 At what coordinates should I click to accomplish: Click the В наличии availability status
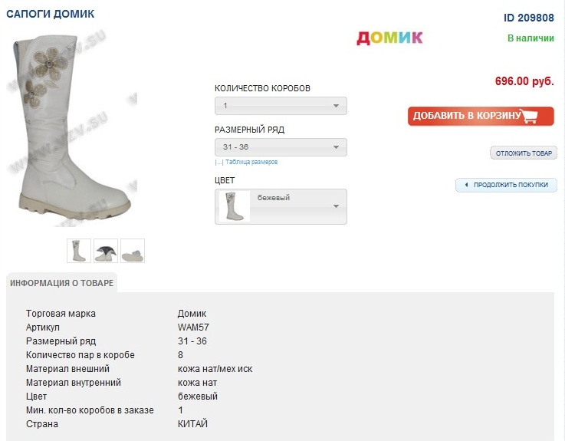pos(531,38)
